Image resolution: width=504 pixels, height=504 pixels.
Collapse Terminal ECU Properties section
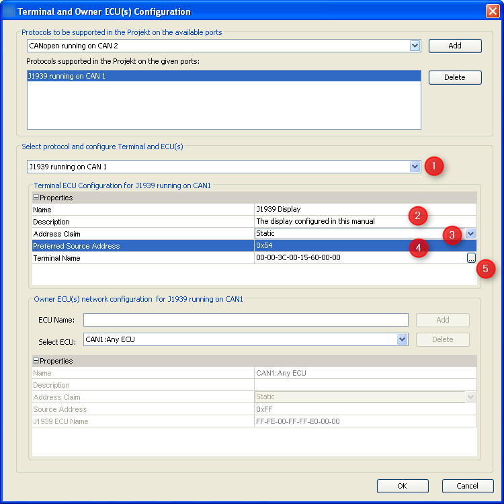pyautogui.click(x=36, y=198)
